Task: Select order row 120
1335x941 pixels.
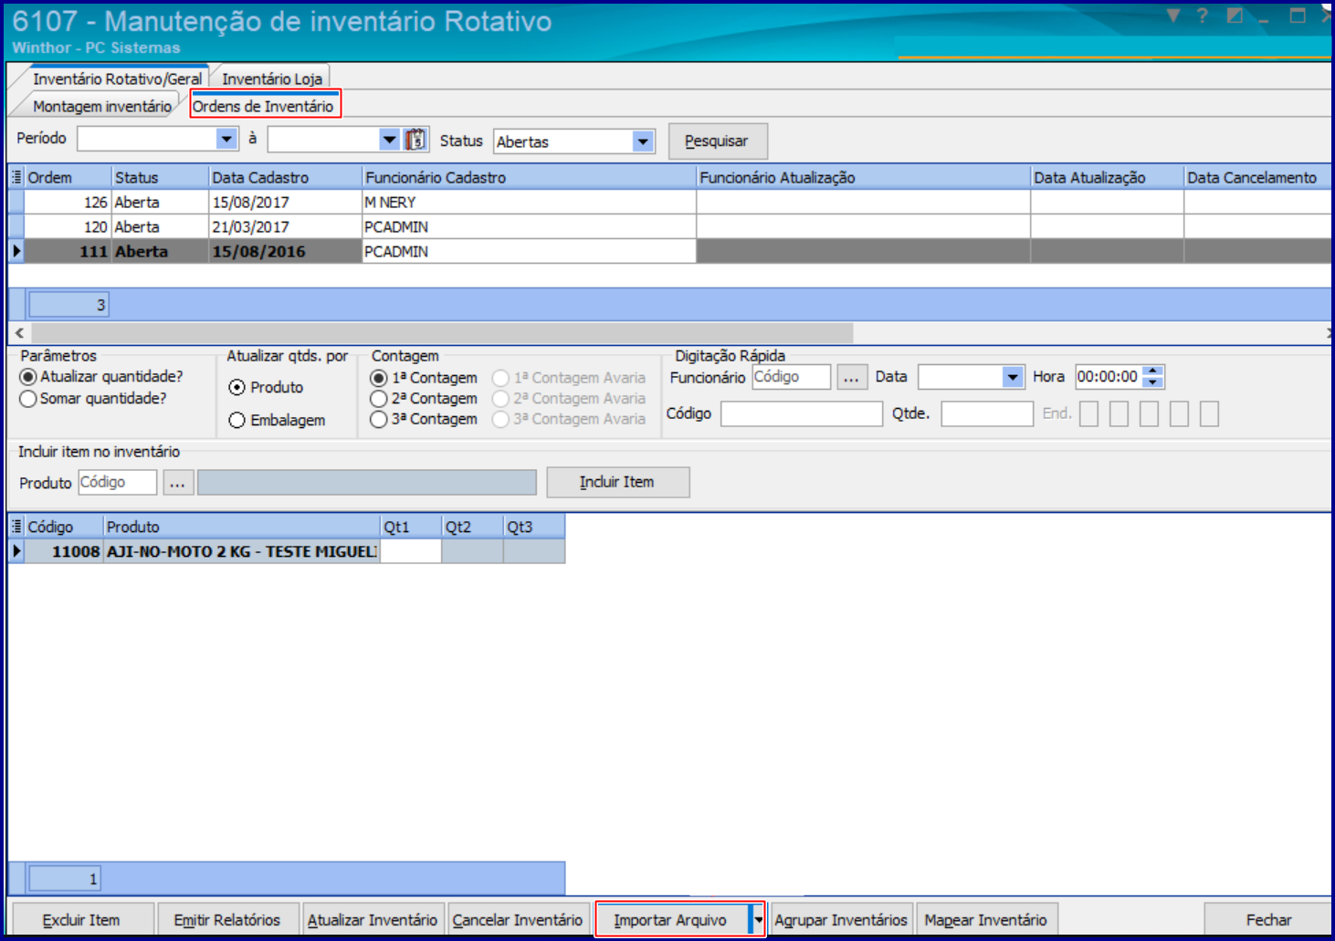Action: click(669, 226)
